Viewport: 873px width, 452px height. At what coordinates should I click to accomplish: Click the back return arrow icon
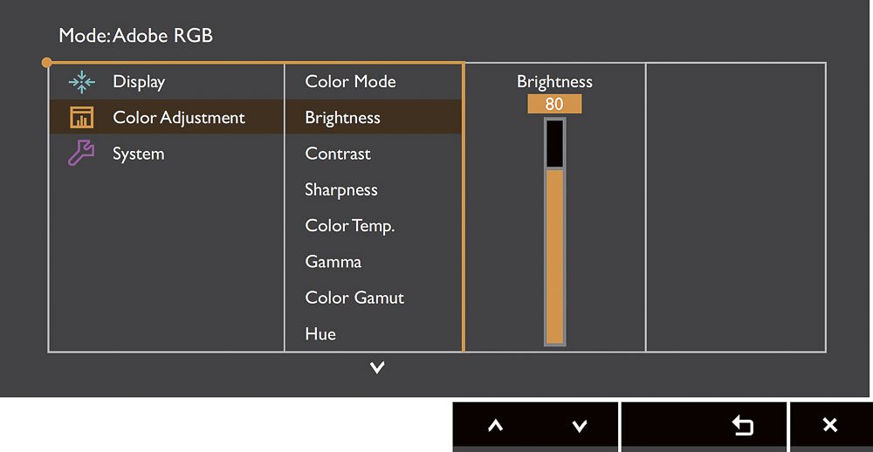(743, 426)
